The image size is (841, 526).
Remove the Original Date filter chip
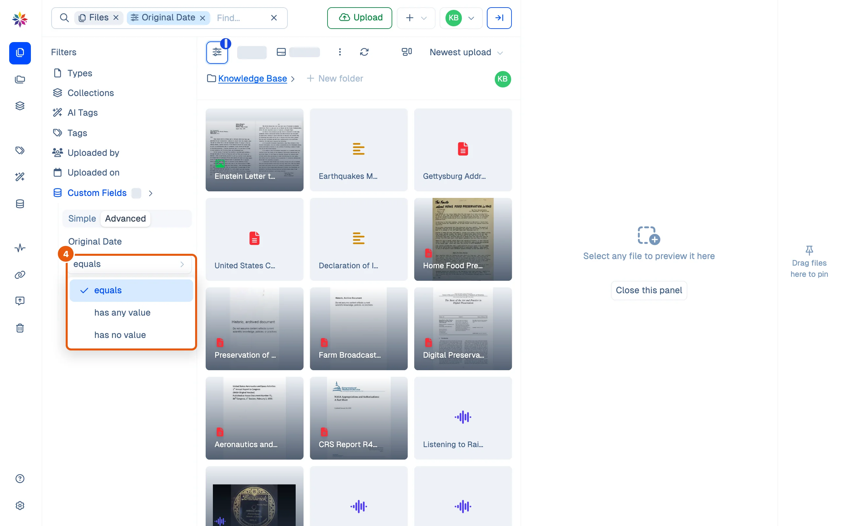coord(203,18)
